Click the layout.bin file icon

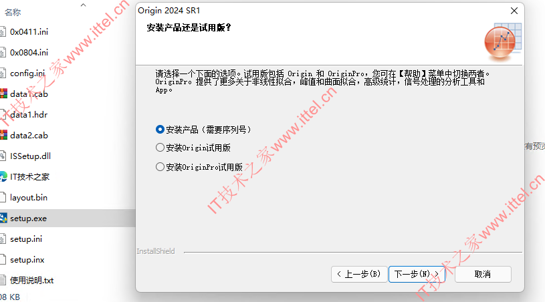coord(3,198)
